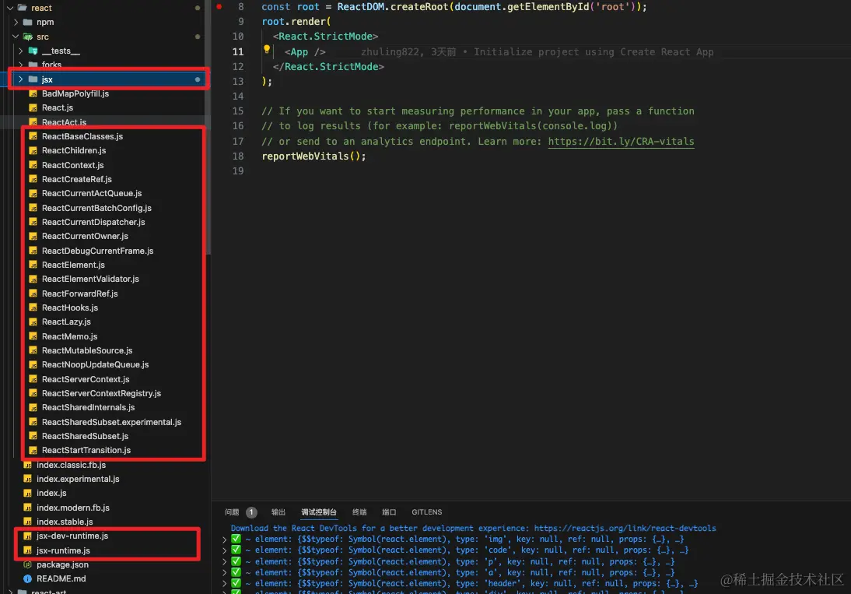Click the jsx folder icon
Screen dimensions: 851x594
pyautogui.click(x=33, y=79)
